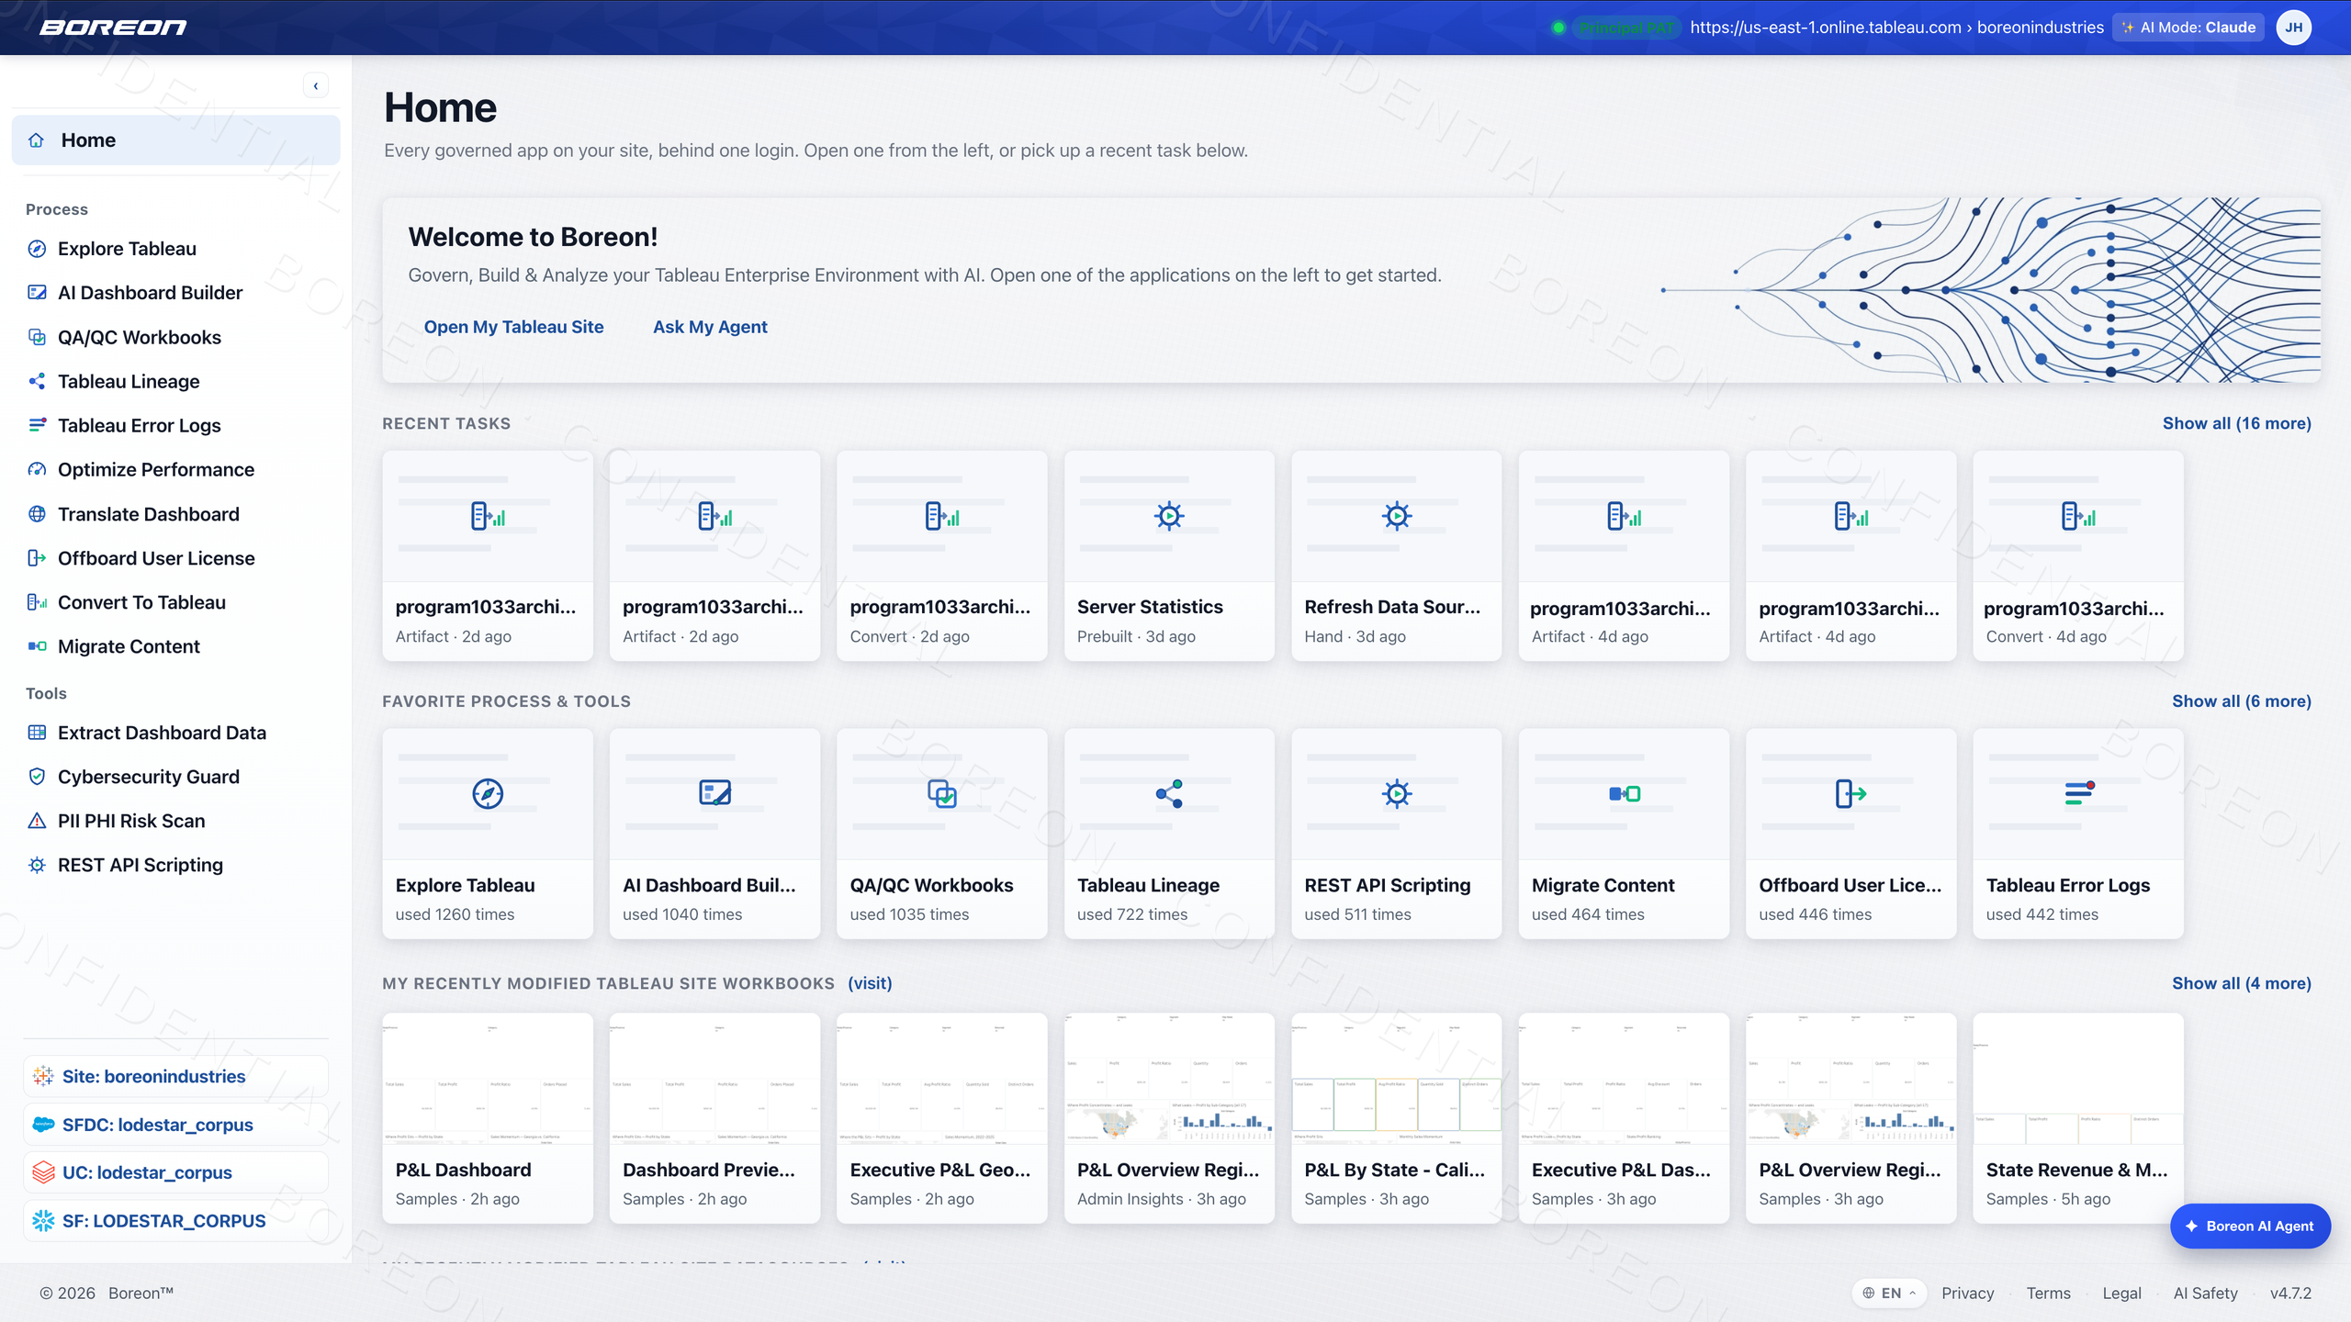Click the Boreon logo

(x=113, y=28)
